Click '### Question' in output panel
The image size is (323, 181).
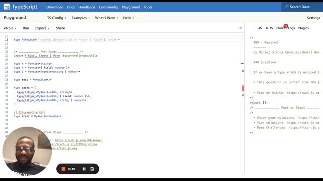(264, 62)
